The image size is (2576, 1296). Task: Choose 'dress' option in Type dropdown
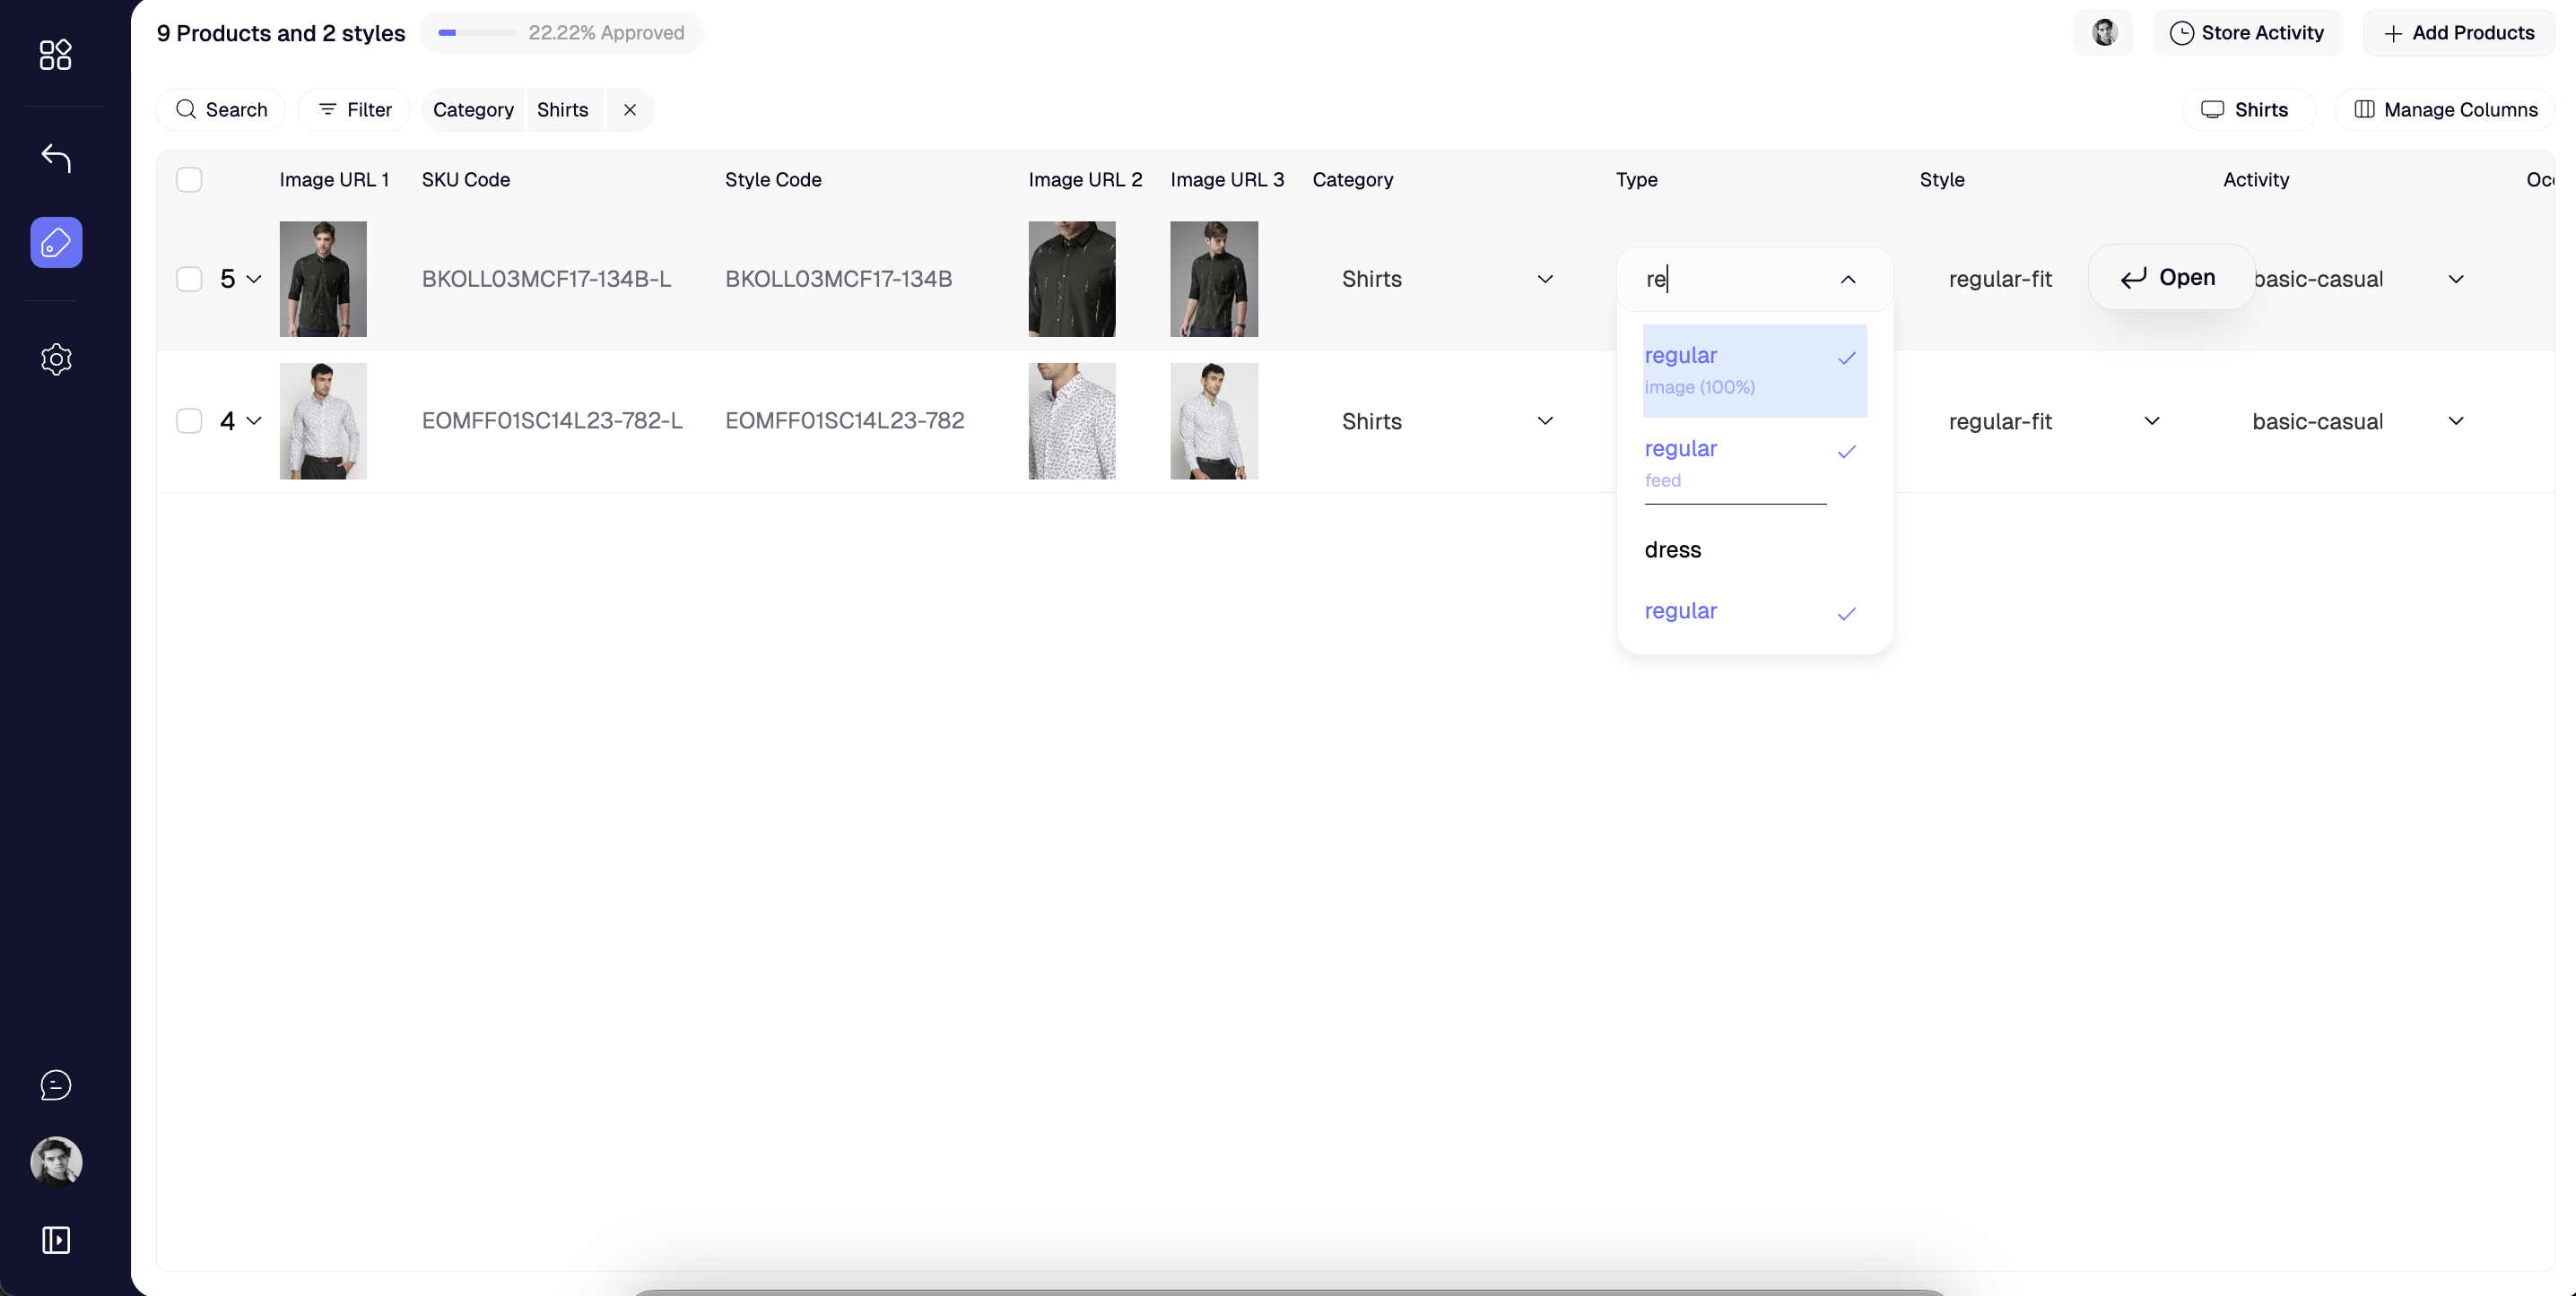tap(1673, 549)
